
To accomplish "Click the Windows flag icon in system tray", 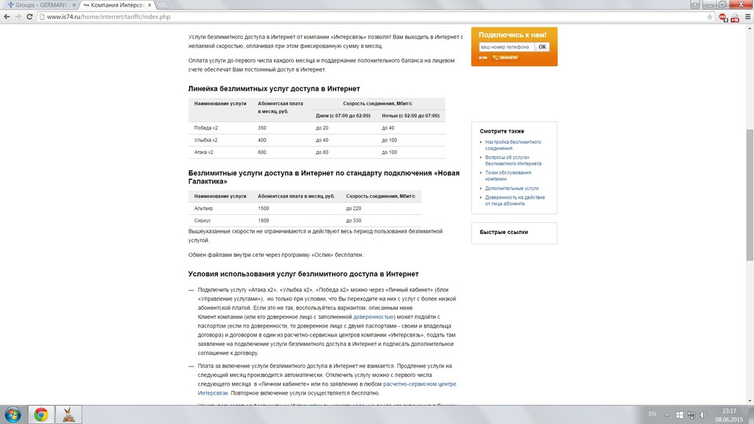I will [x=680, y=415].
